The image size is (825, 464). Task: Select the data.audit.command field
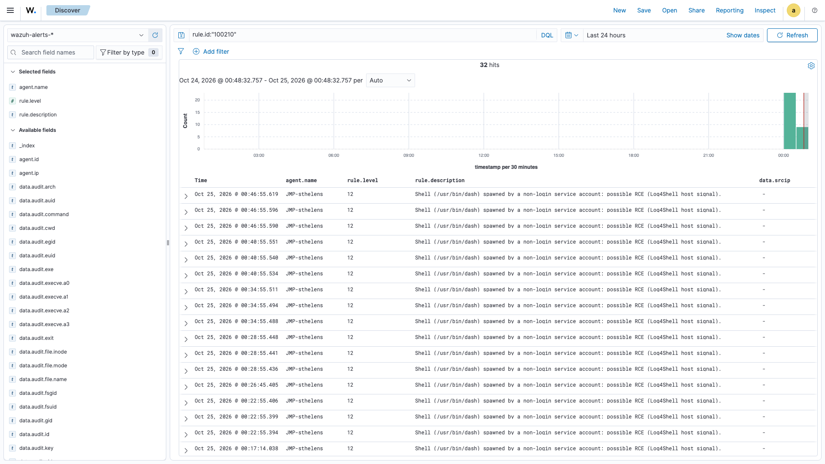[x=44, y=214]
